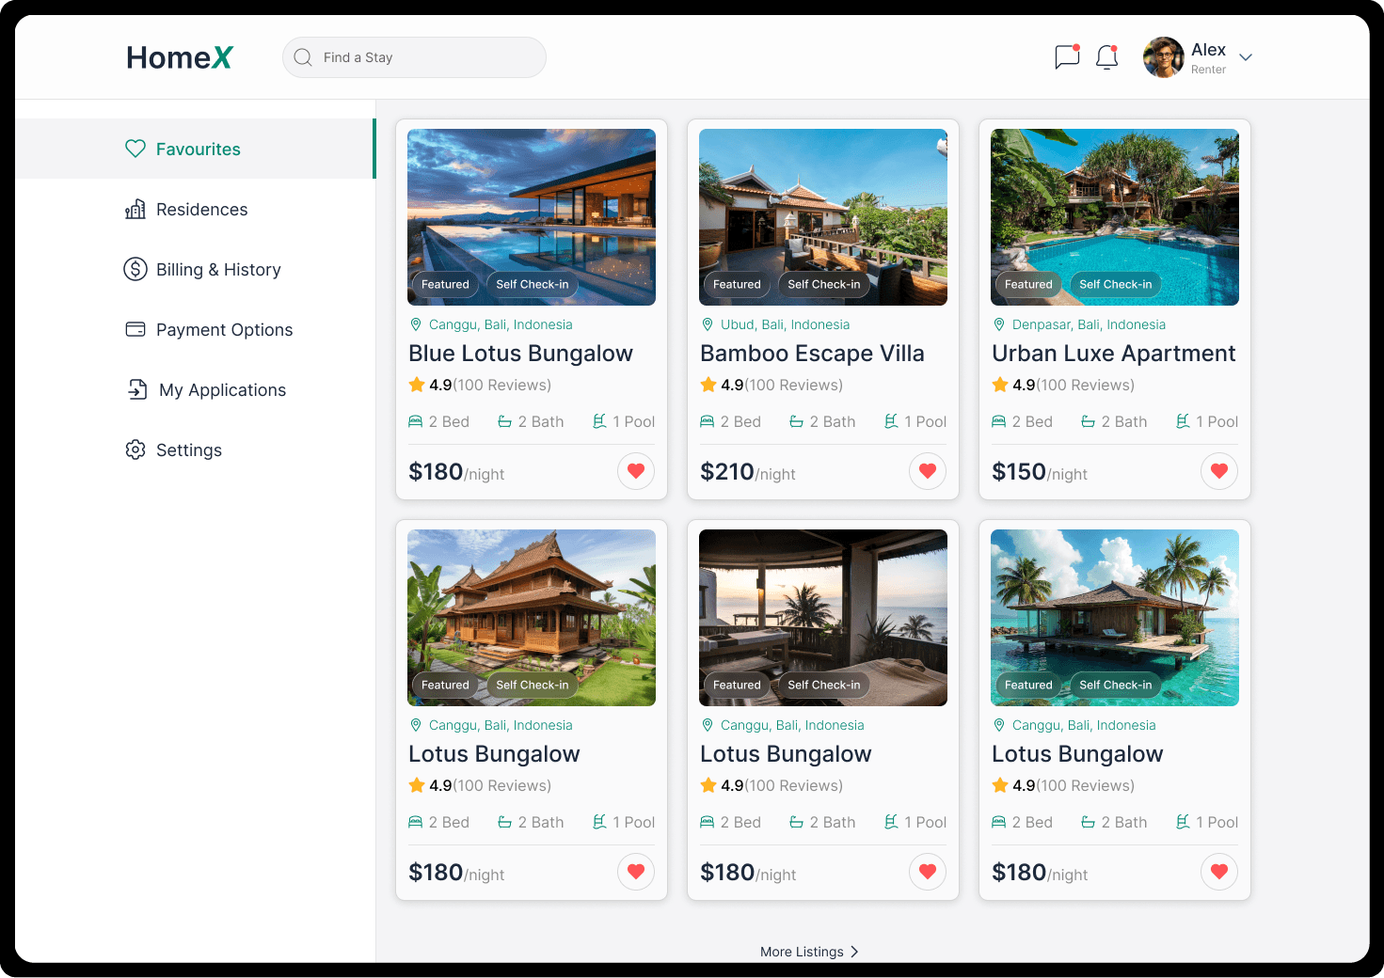Screen dimensions: 1384x978
Task: Toggle heart on Bamboo Escape Villa
Action: 928,471
